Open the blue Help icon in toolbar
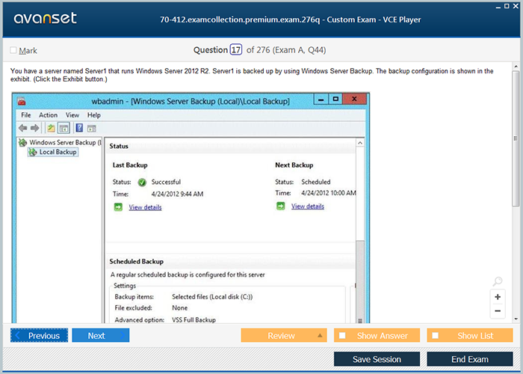 pyautogui.click(x=79, y=128)
